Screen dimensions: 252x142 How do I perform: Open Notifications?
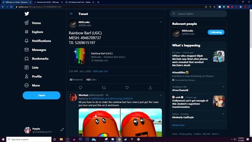coord(38,41)
